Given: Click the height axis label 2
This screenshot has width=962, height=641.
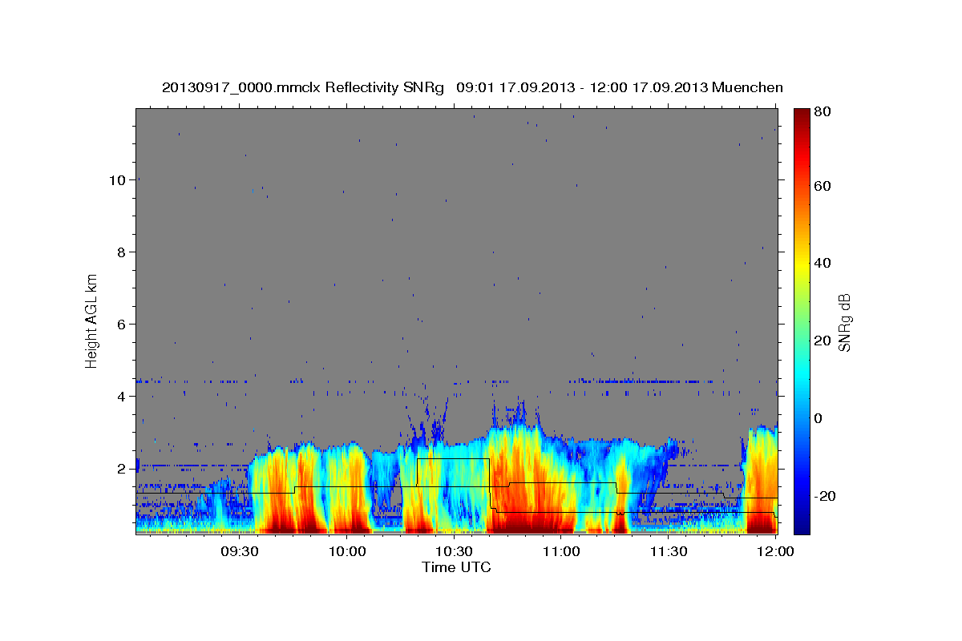Looking at the screenshot, I should tap(121, 468).
